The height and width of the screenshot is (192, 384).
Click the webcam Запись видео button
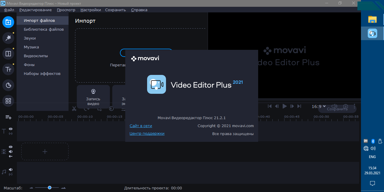[x=93, y=97]
